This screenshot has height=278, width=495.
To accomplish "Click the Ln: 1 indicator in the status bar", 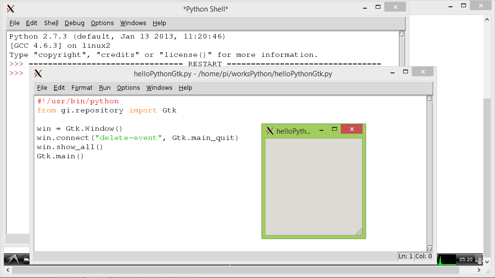I will [x=405, y=256].
